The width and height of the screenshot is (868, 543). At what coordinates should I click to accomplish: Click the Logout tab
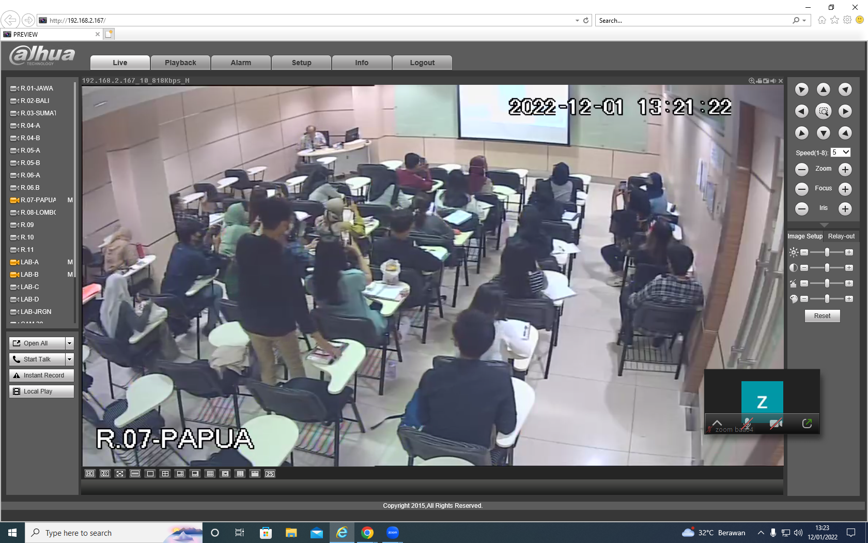422,63
